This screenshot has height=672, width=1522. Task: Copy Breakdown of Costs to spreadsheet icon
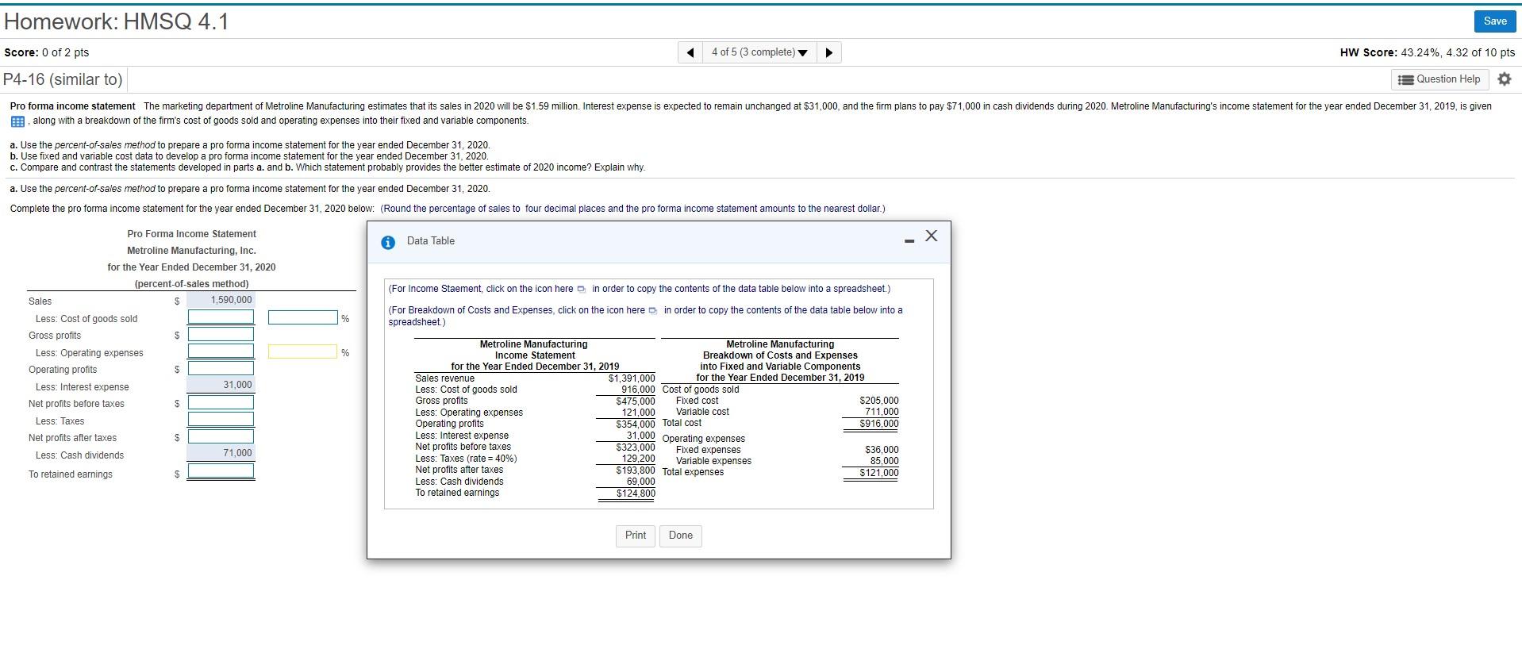652,310
